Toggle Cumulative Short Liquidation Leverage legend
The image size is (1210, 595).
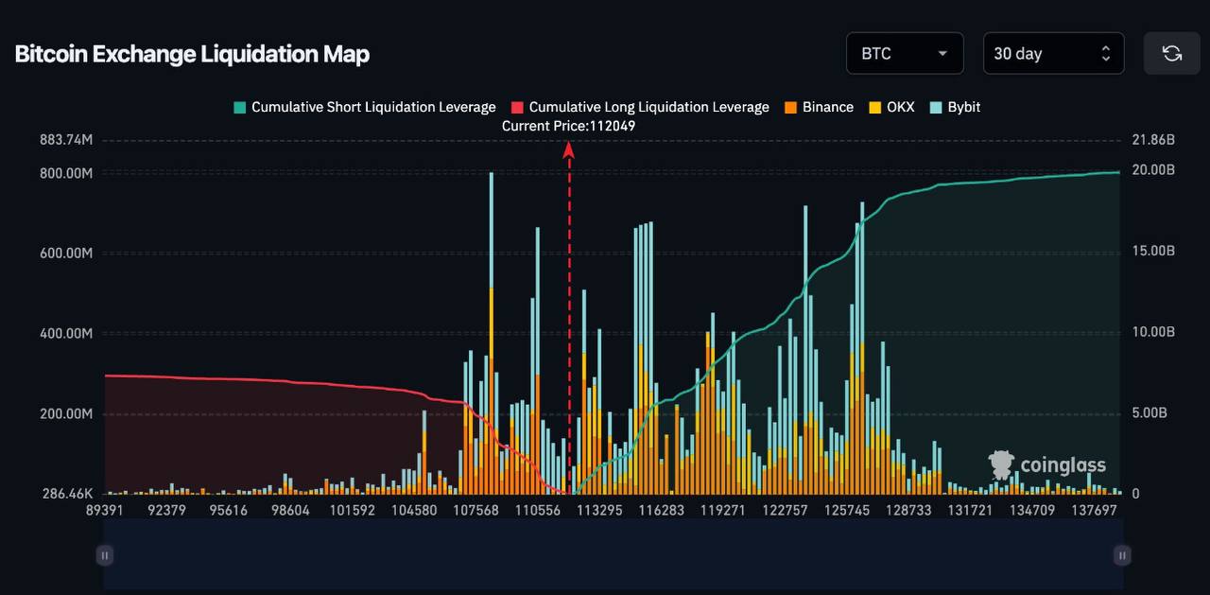coord(372,107)
